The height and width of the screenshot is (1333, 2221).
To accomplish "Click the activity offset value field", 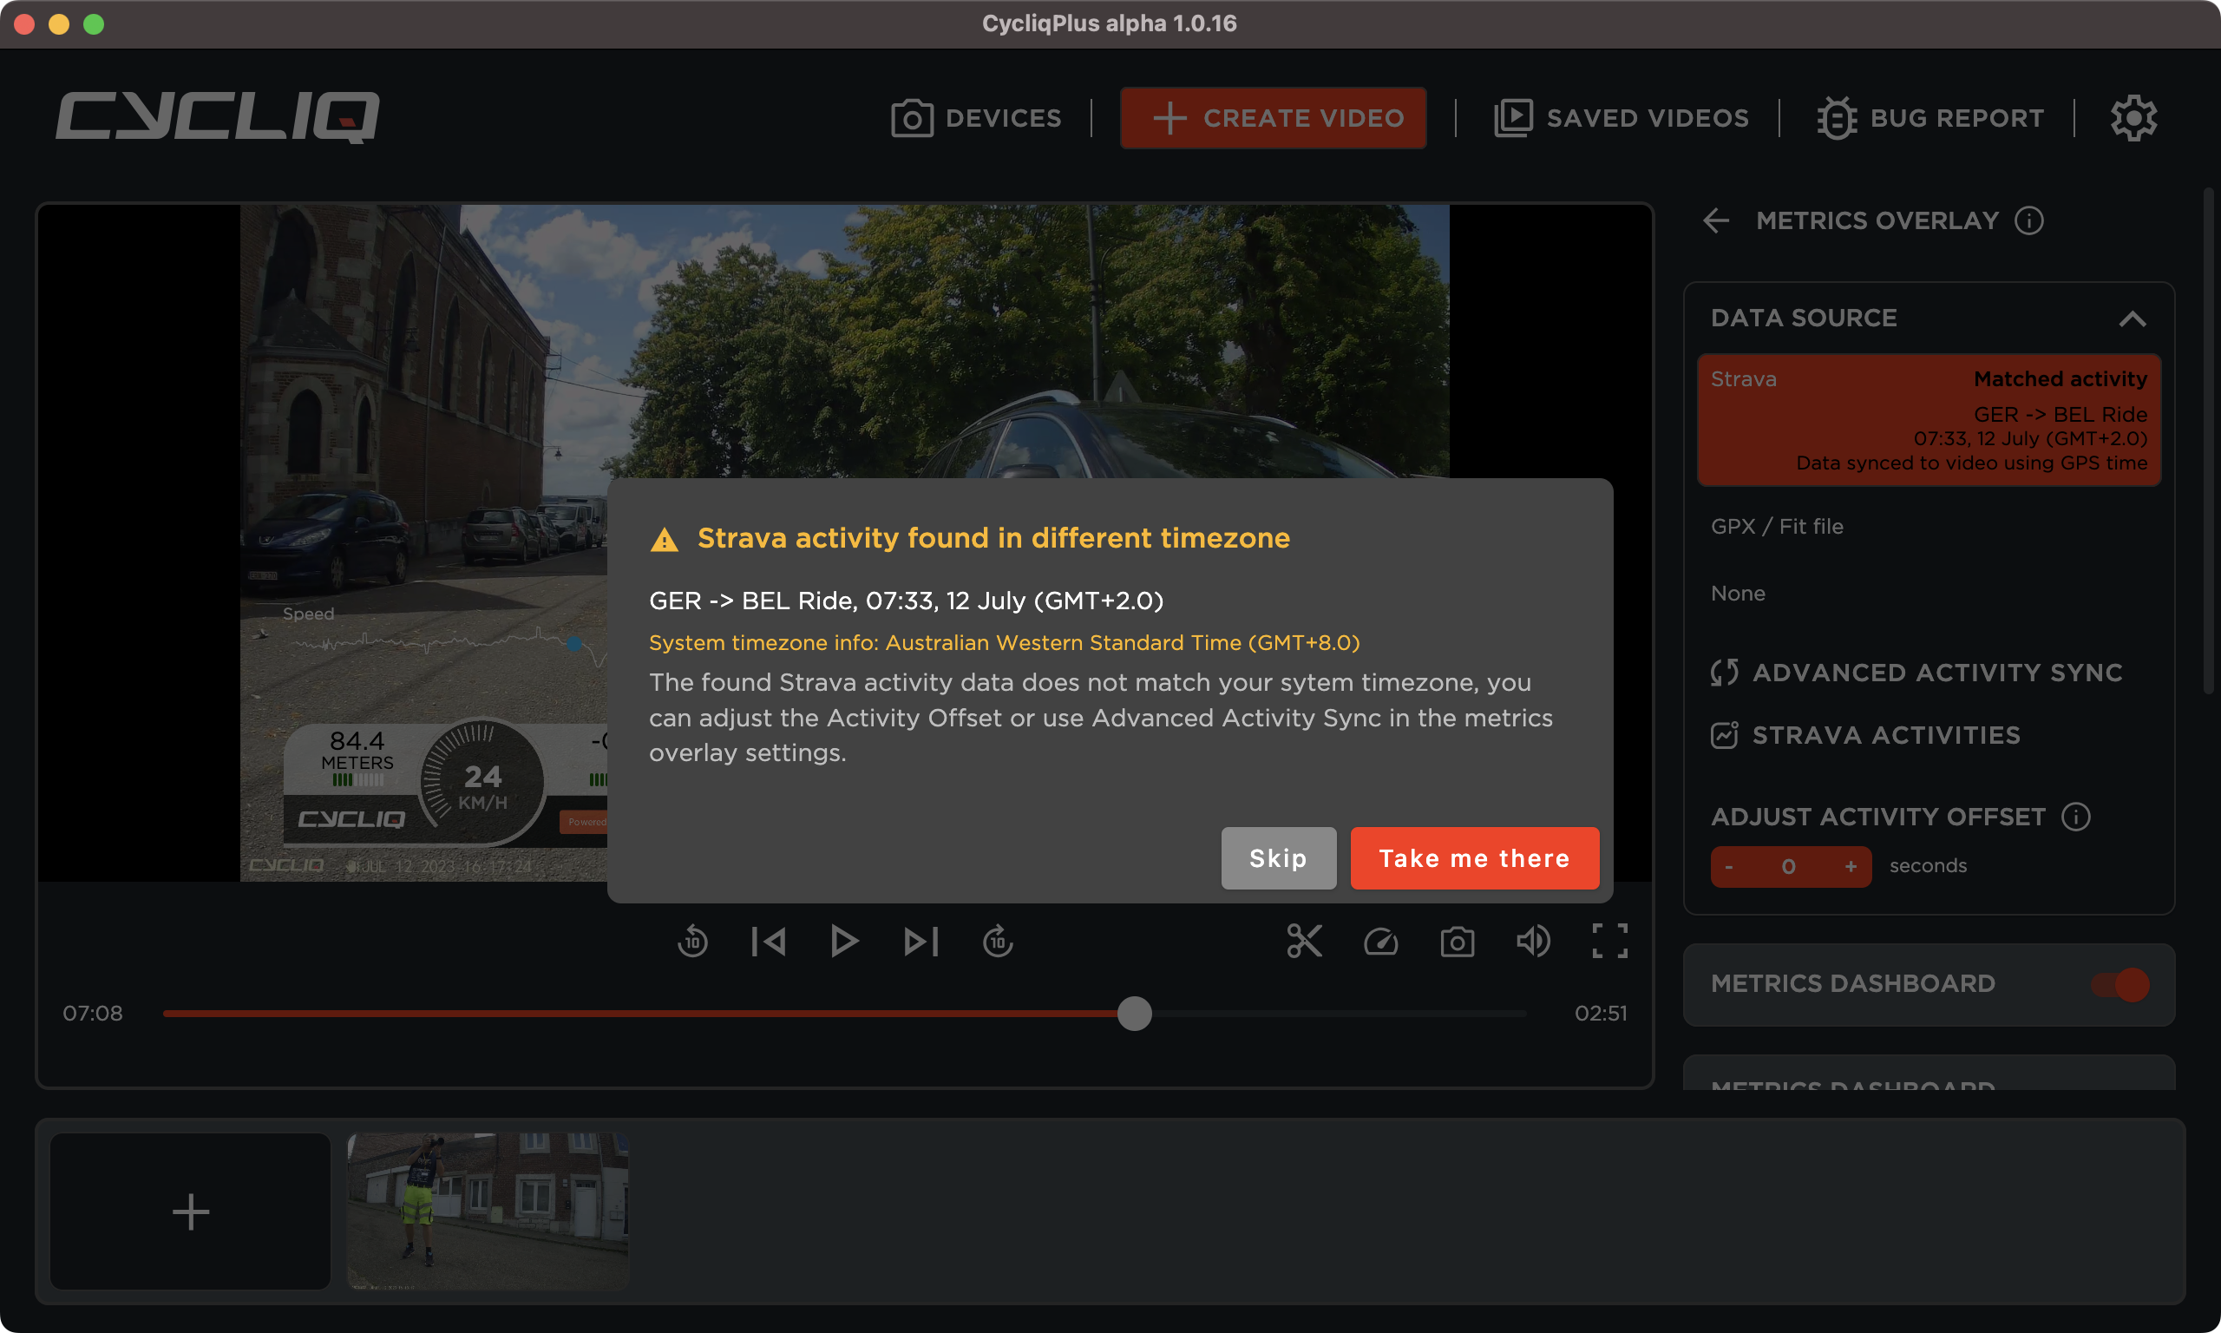I will 1789,866.
